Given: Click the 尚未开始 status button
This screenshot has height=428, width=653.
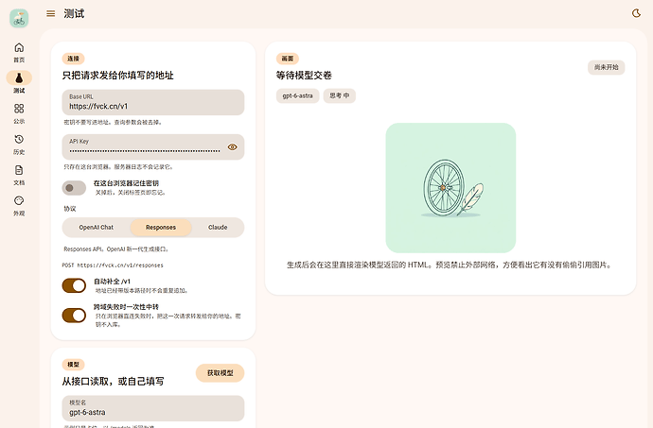Looking at the screenshot, I should 607,67.
